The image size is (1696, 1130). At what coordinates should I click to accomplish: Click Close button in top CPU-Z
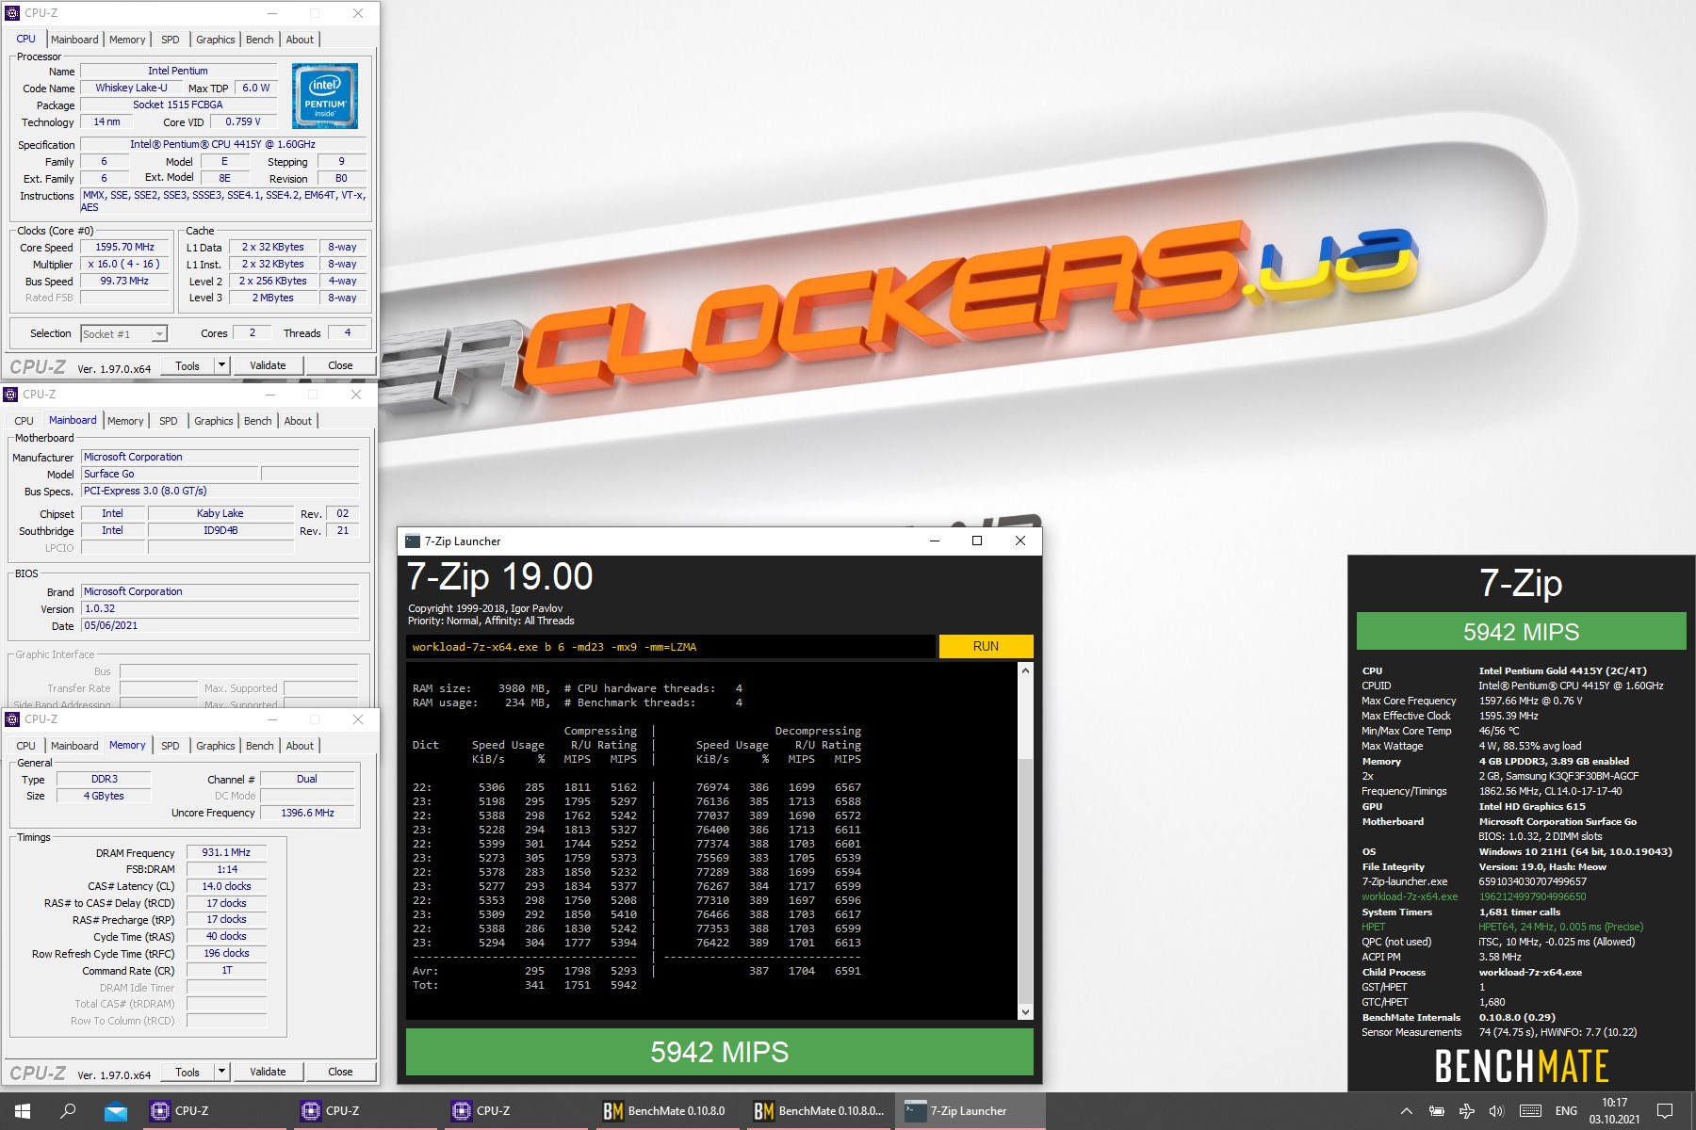click(x=340, y=365)
